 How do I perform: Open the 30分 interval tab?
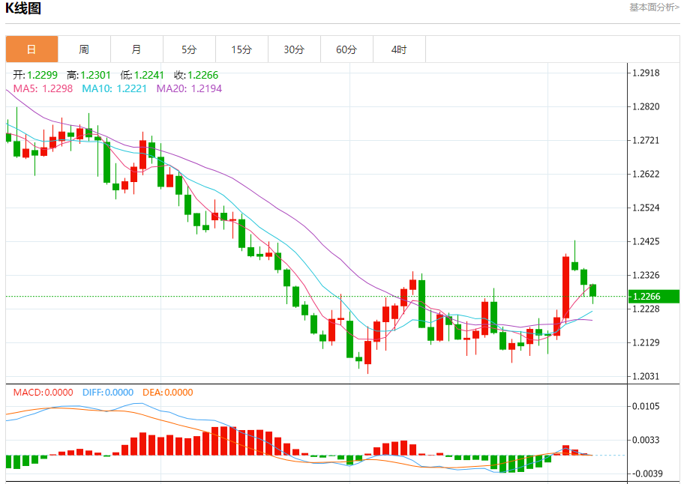click(x=294, y=49)
